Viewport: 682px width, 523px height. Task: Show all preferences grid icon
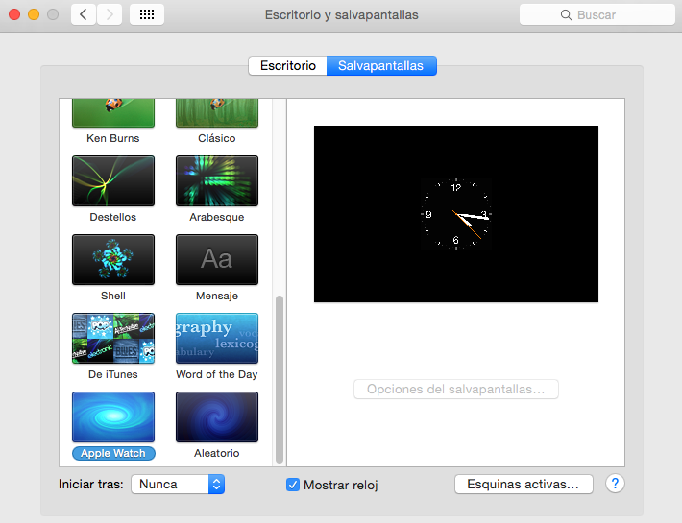147,14
